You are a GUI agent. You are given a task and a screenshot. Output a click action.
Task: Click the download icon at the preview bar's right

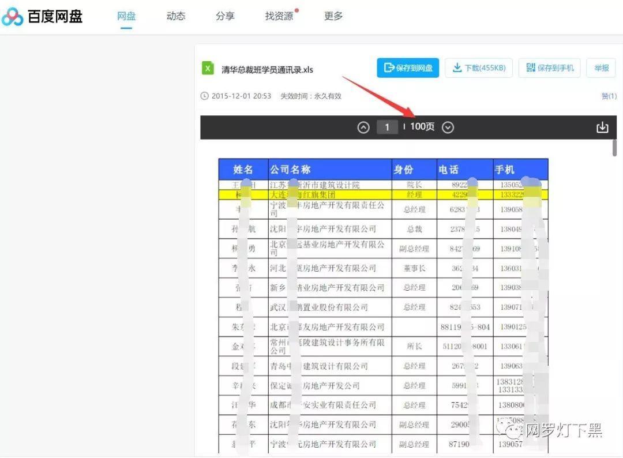coord(602,126)
